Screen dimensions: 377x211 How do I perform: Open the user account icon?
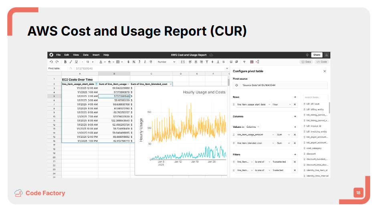coord(327,55)
